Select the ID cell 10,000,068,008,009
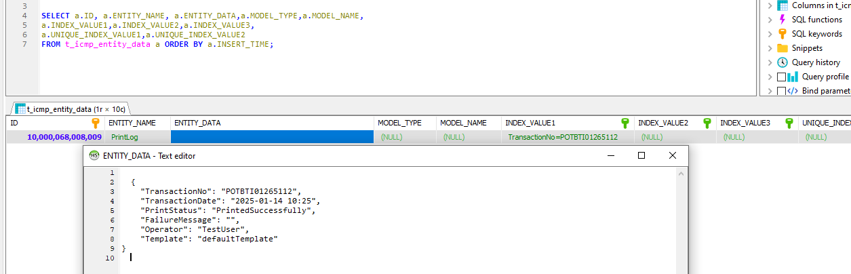The image size is (851, 274). click(55, 136)
